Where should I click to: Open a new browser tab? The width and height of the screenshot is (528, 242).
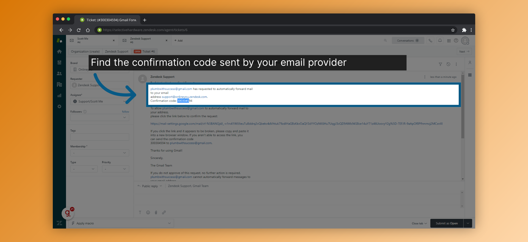click(145, 20)
